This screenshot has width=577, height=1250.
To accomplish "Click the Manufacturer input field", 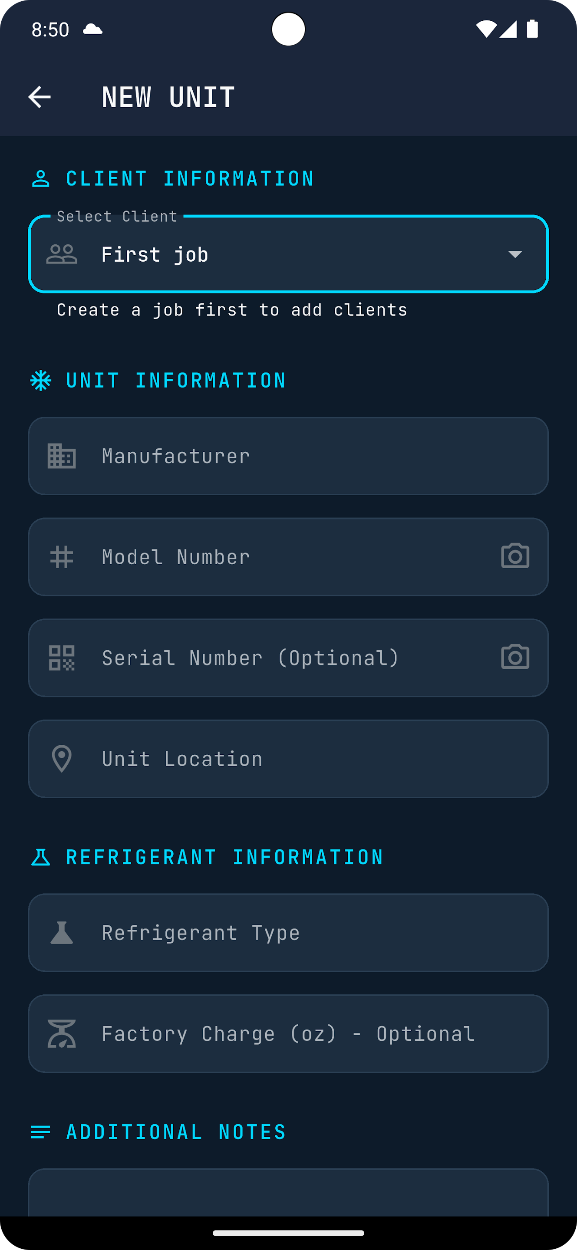I will coord(288,456).
